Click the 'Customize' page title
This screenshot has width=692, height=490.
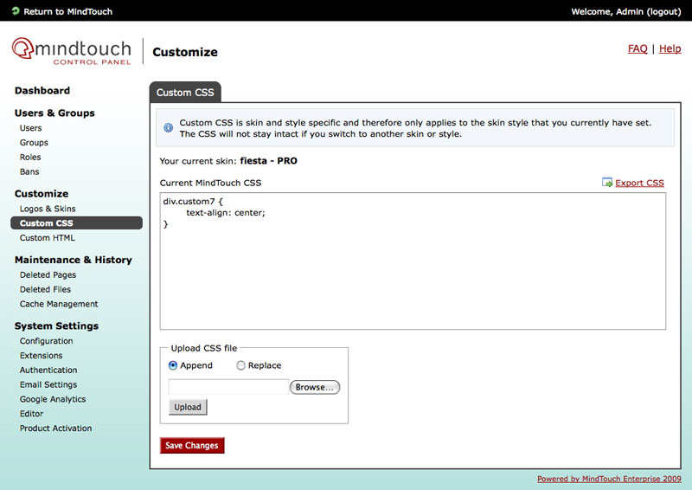click(x=185, y=52)
